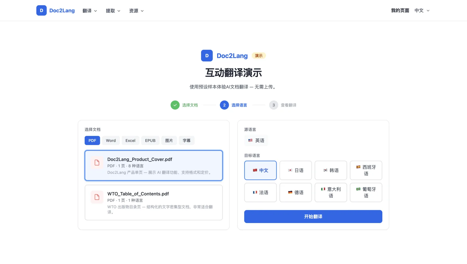467x264 pixels.
Task: Click the green checkmark step icon
Action: pyautogui.click(x=175, y=105)
